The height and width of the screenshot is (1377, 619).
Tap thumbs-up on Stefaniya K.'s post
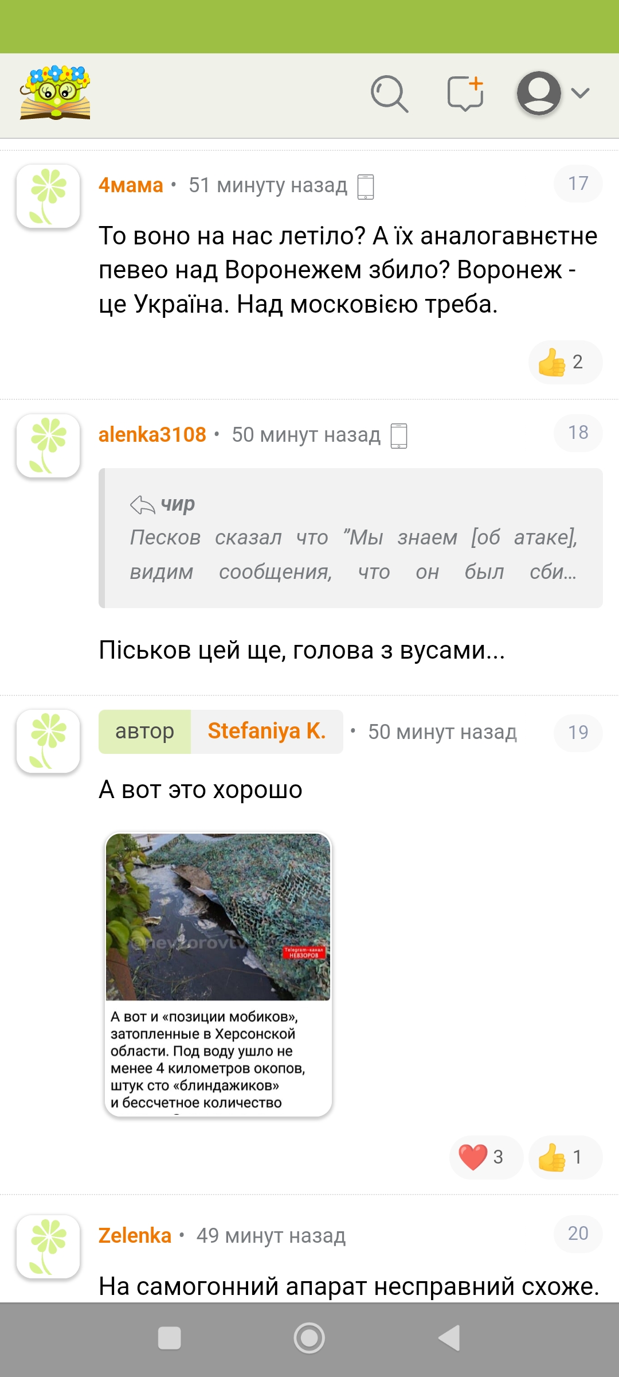tap(565, 1157)
